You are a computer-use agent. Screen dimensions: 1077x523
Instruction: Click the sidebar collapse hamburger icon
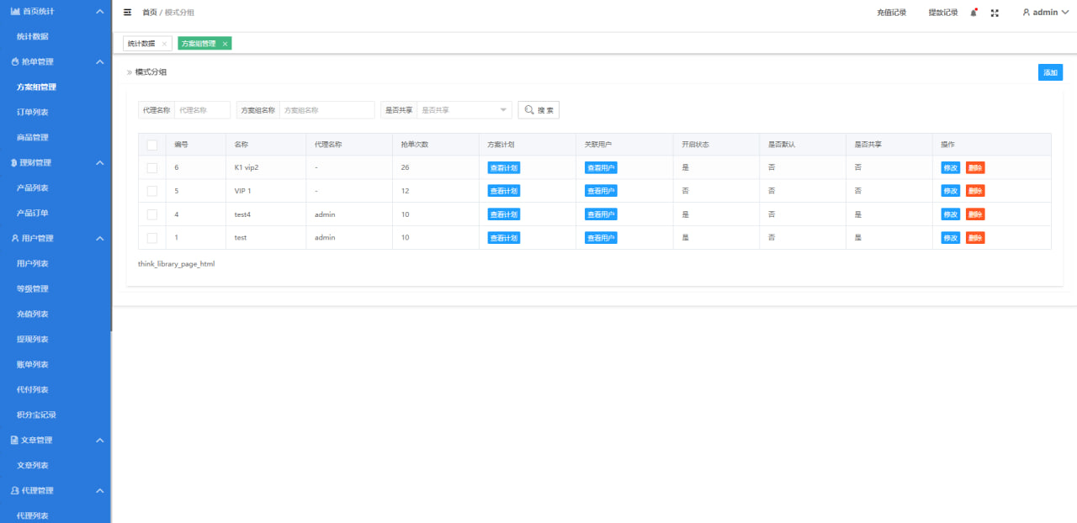[127, 13]
